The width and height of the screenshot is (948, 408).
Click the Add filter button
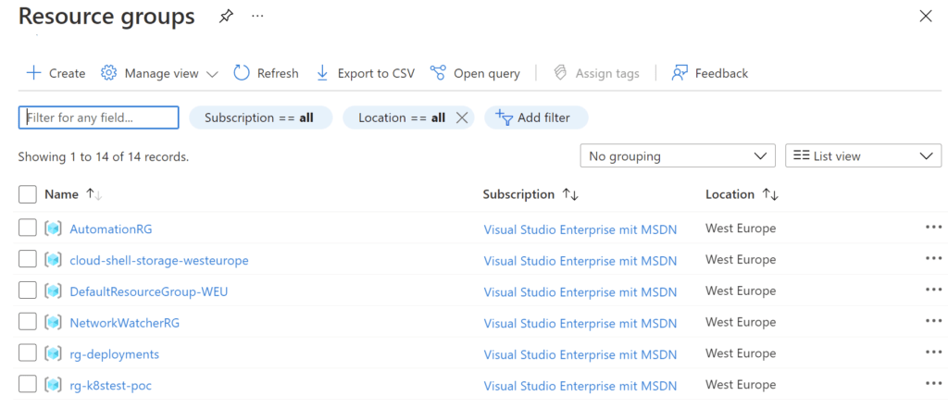536,117
